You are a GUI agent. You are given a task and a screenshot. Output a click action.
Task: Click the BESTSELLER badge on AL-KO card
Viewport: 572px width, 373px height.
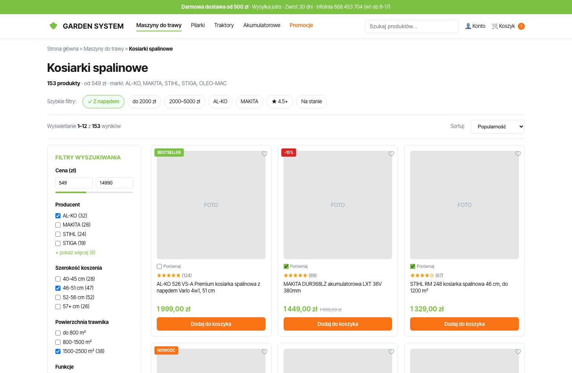pos(169,152)
